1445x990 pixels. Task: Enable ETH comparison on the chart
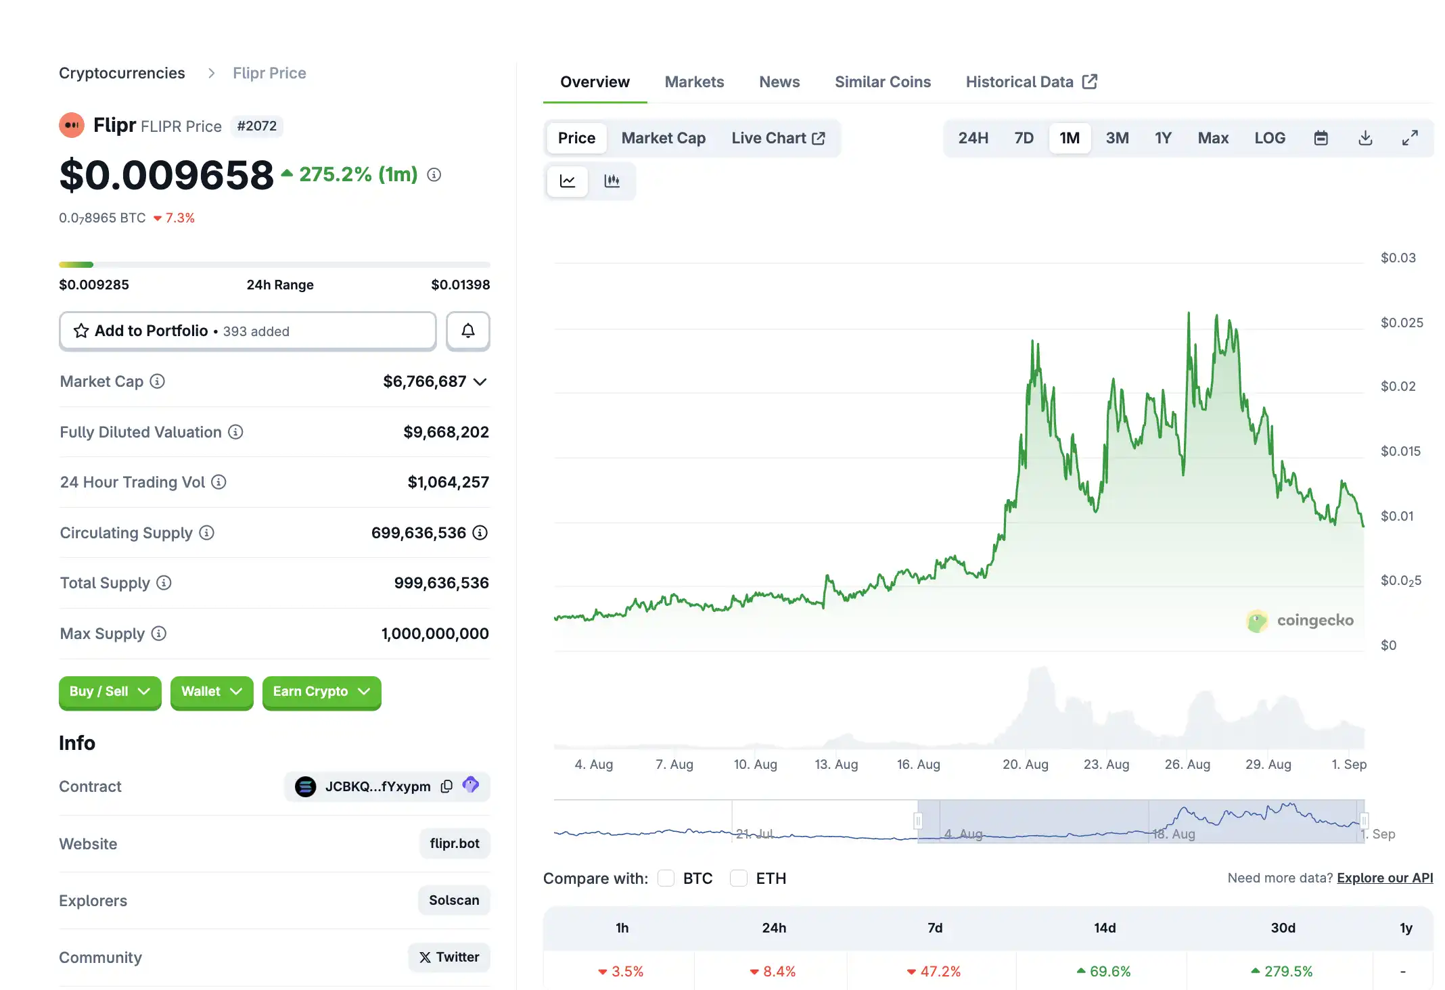pos(738,878)
